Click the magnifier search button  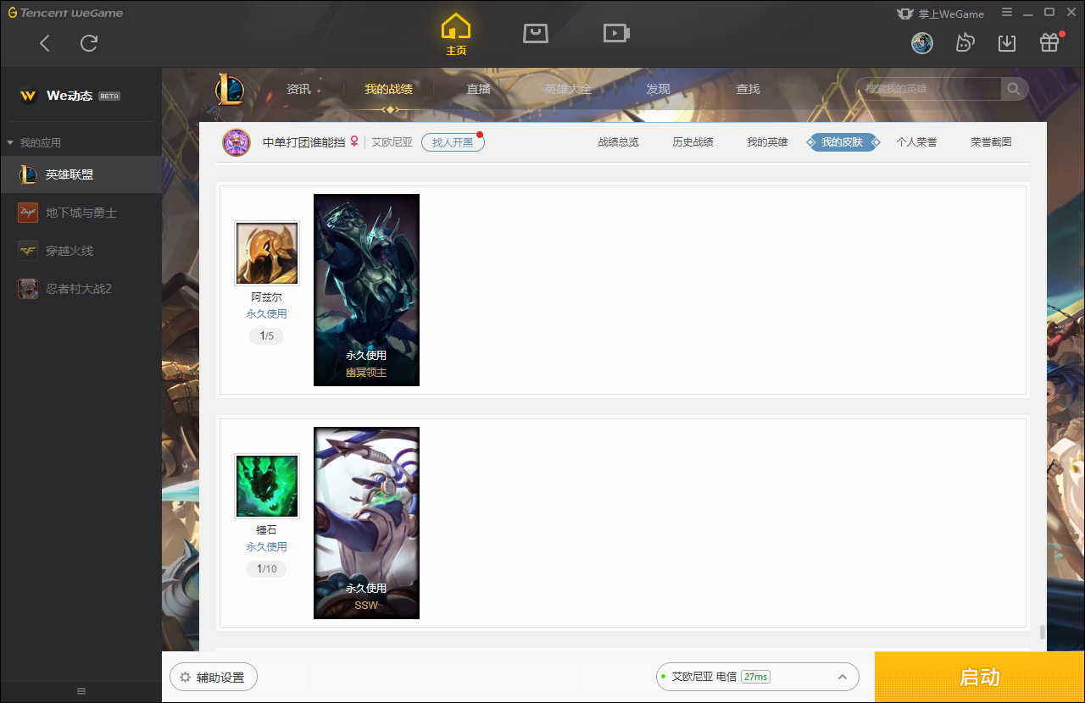point(1014,89)
